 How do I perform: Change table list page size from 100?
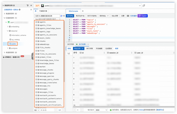click(x=37, y=110)
